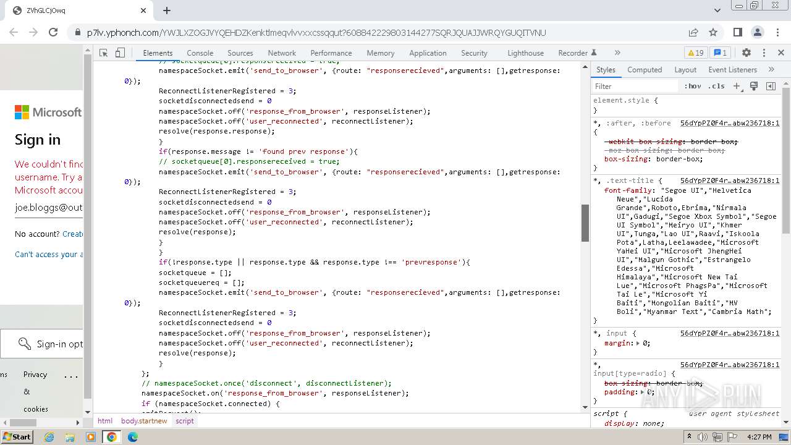Click the Elements panel vertical scrollbar thumb

(585, 222)
